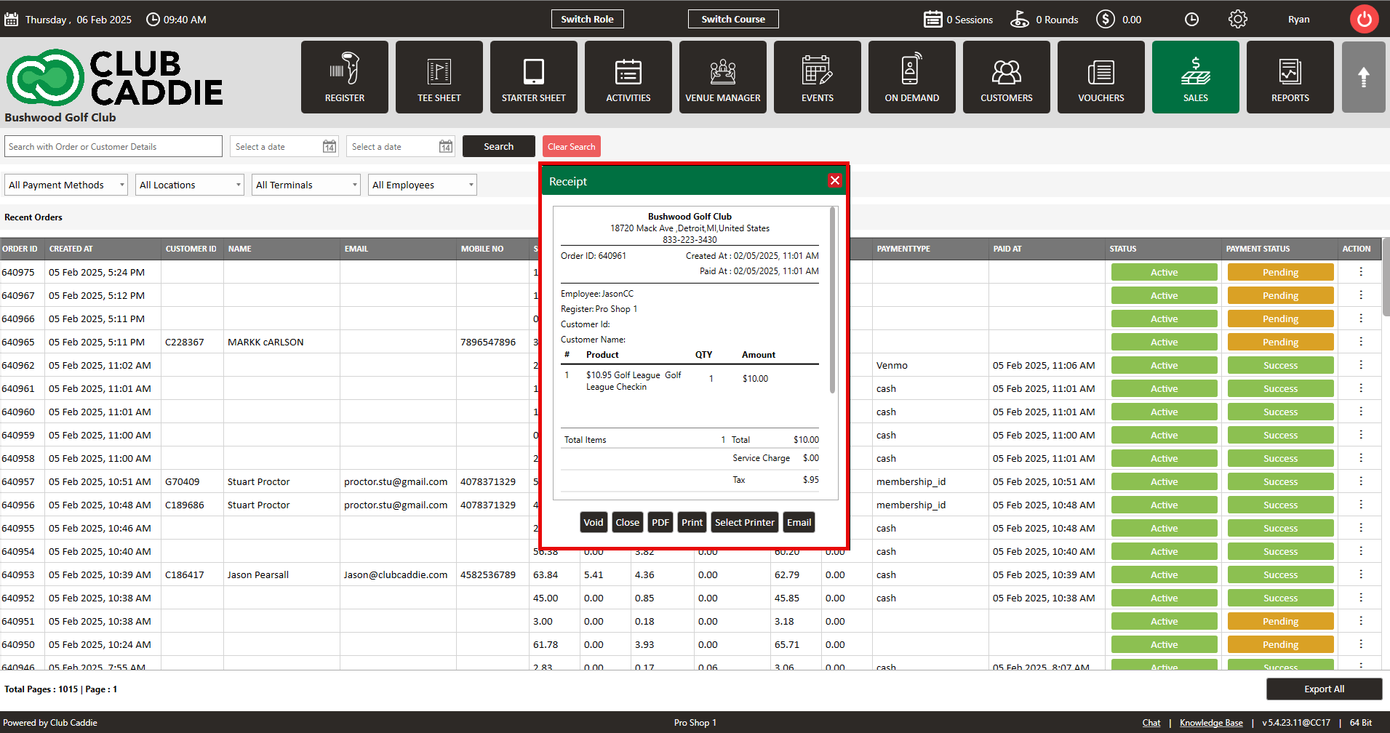Open the Register module
The image size is (1390, 733).
tap(345, 77)
